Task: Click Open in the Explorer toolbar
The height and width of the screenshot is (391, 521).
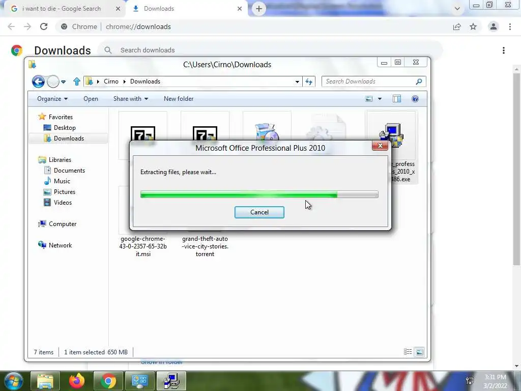Action: click(91, 99)
